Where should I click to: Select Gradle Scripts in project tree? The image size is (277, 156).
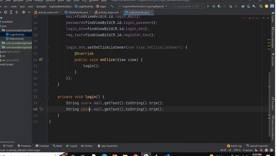7,65
